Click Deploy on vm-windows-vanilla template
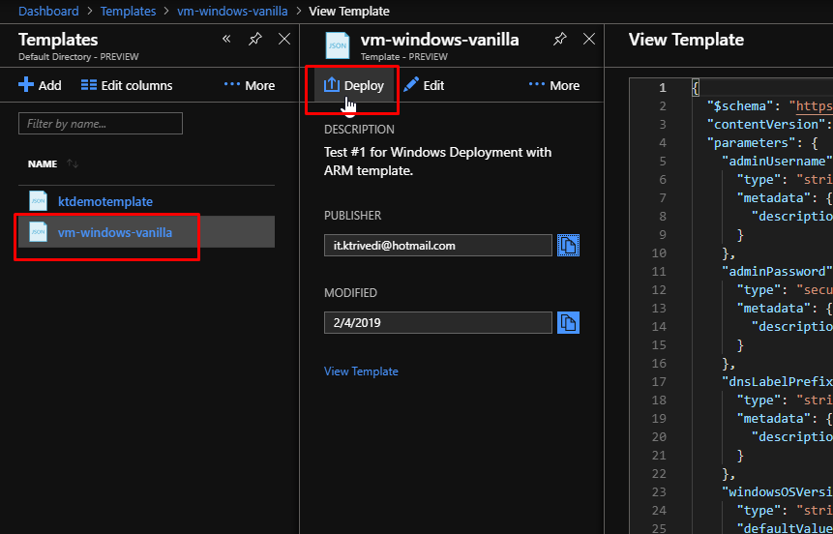Viewport: 833px width, 534px height. 354,85
